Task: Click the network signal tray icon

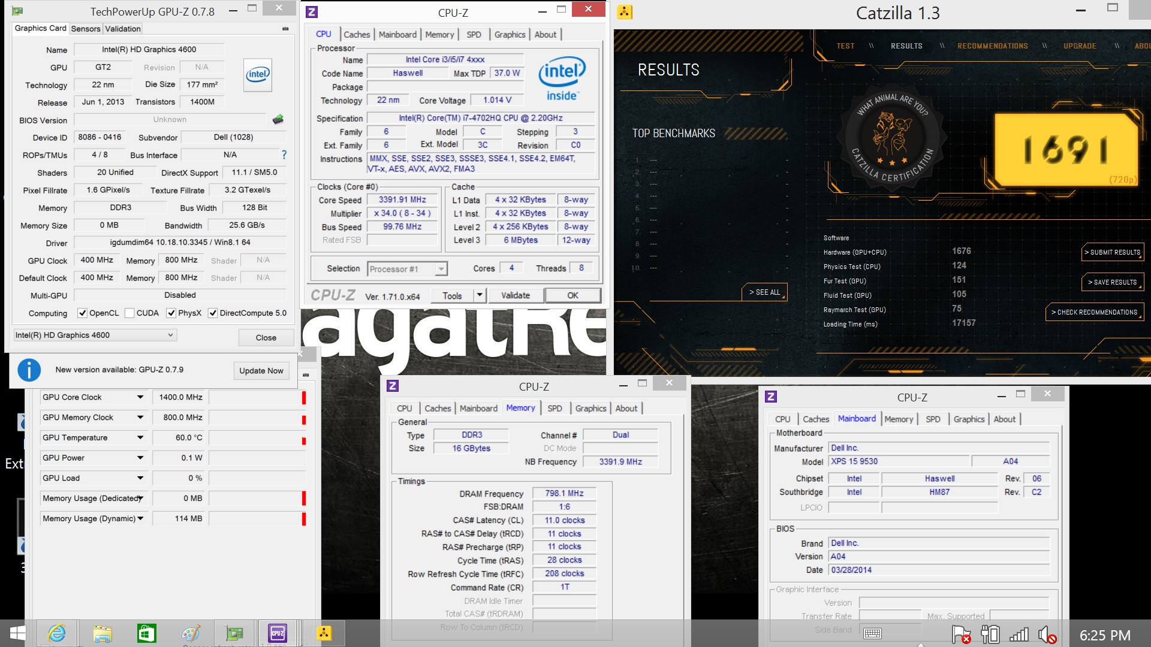Action: point(1019,634)
